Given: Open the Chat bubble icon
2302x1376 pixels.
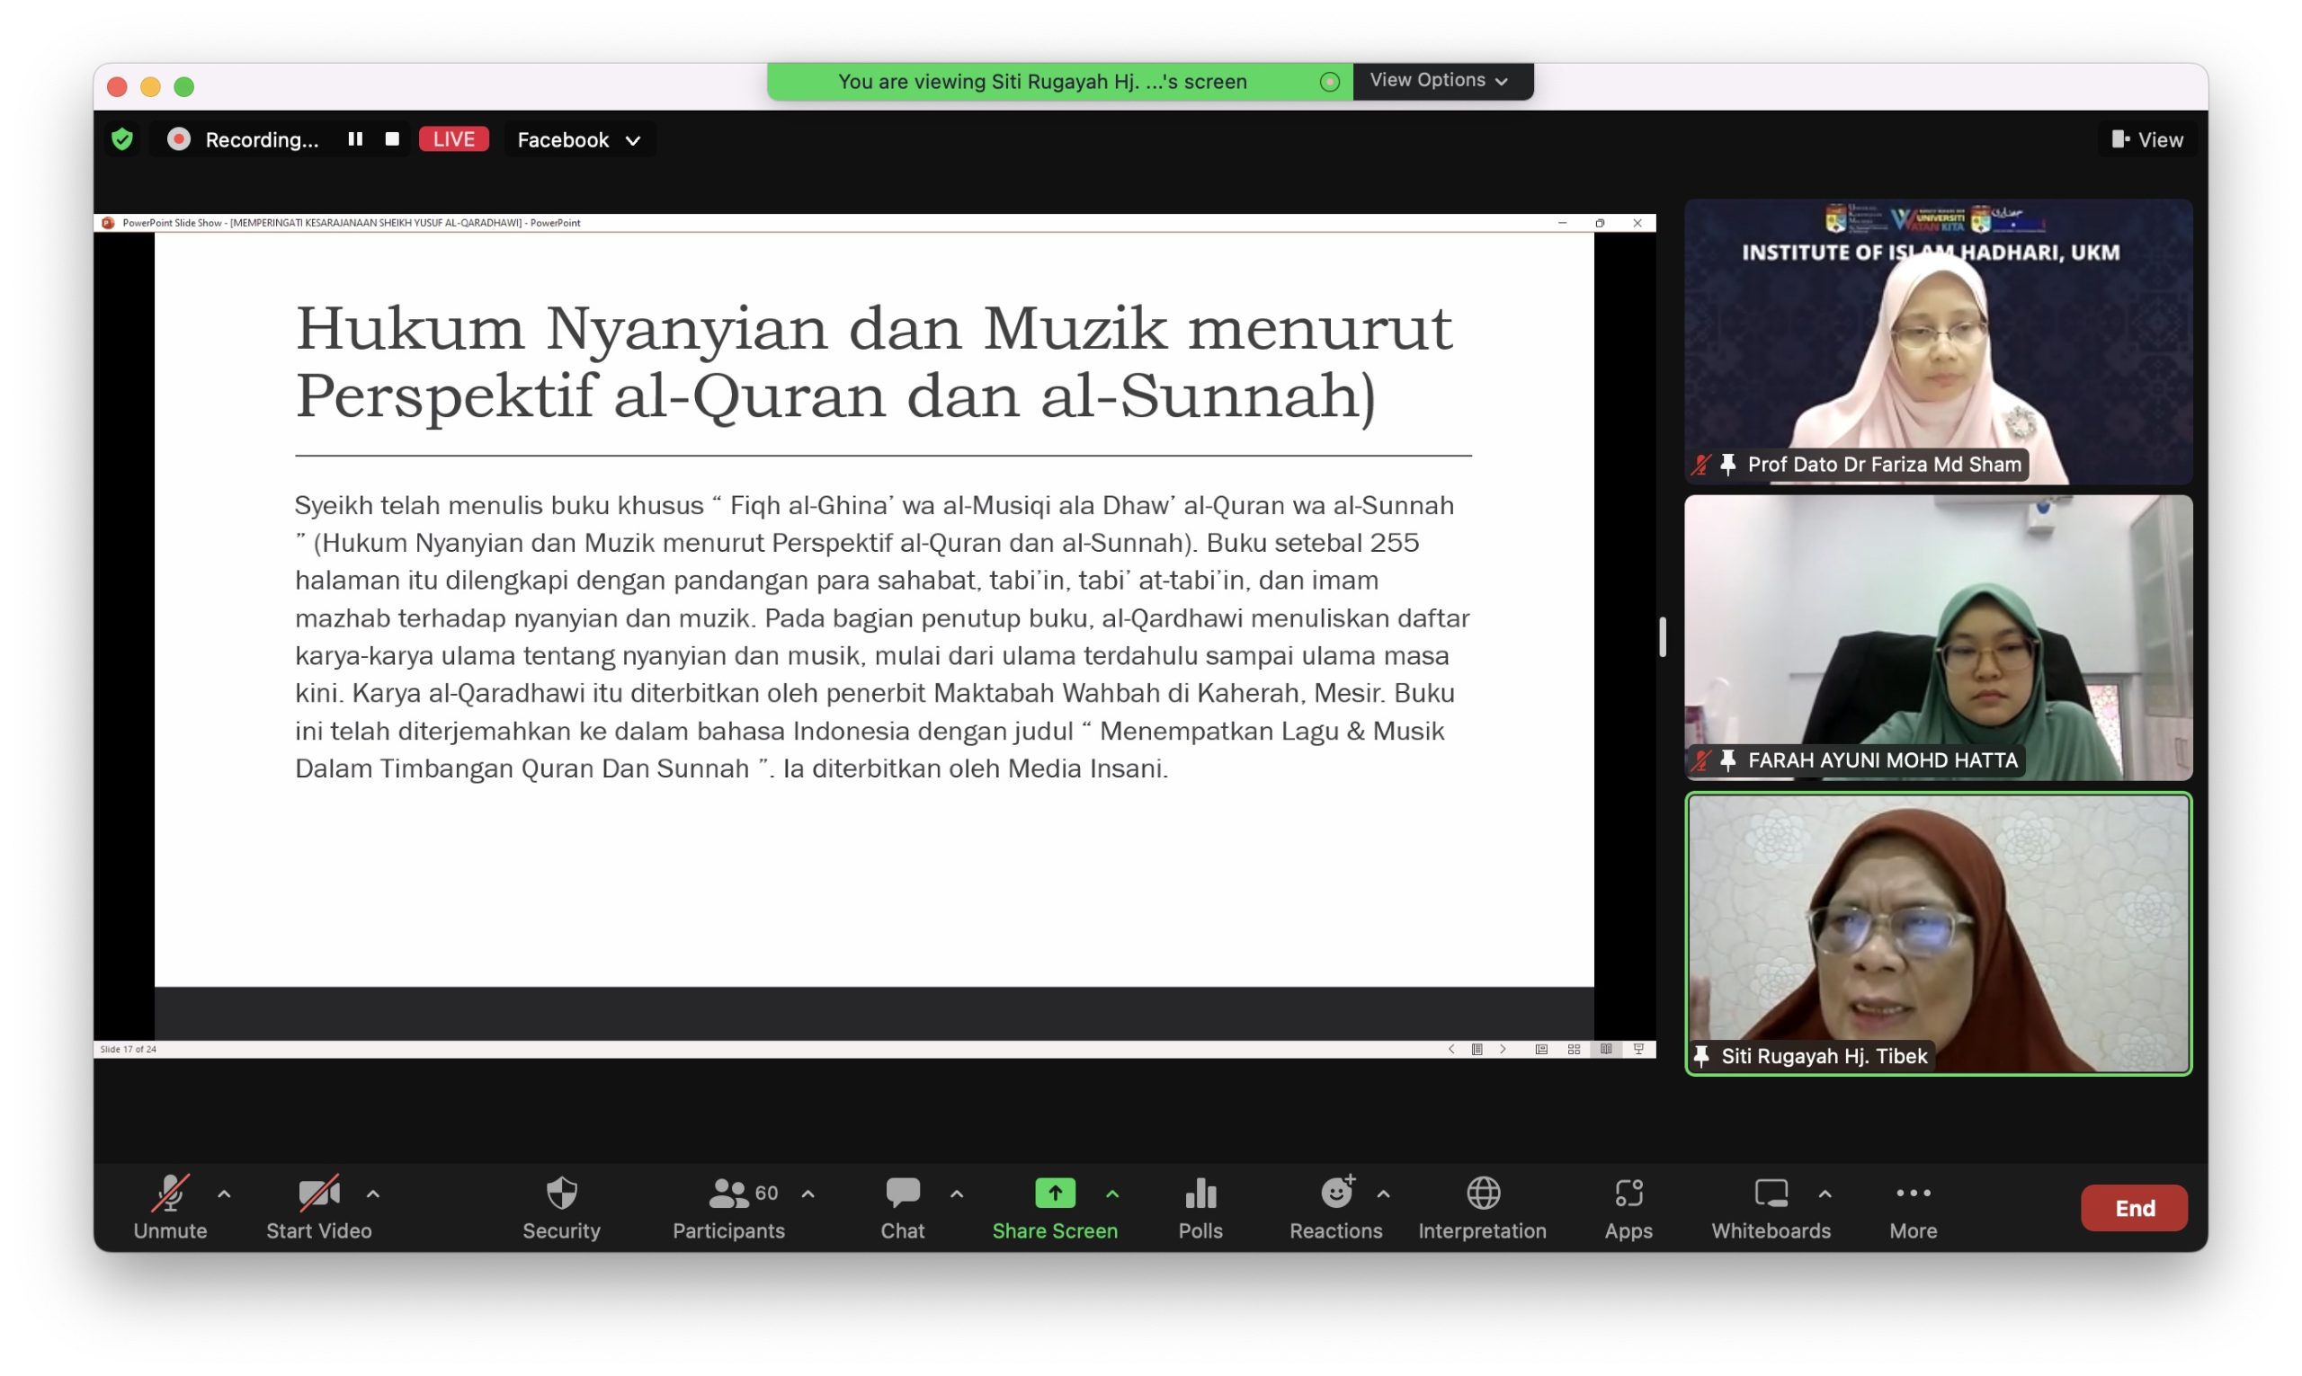Looking at the screenshot, I should coord(902,1194).
